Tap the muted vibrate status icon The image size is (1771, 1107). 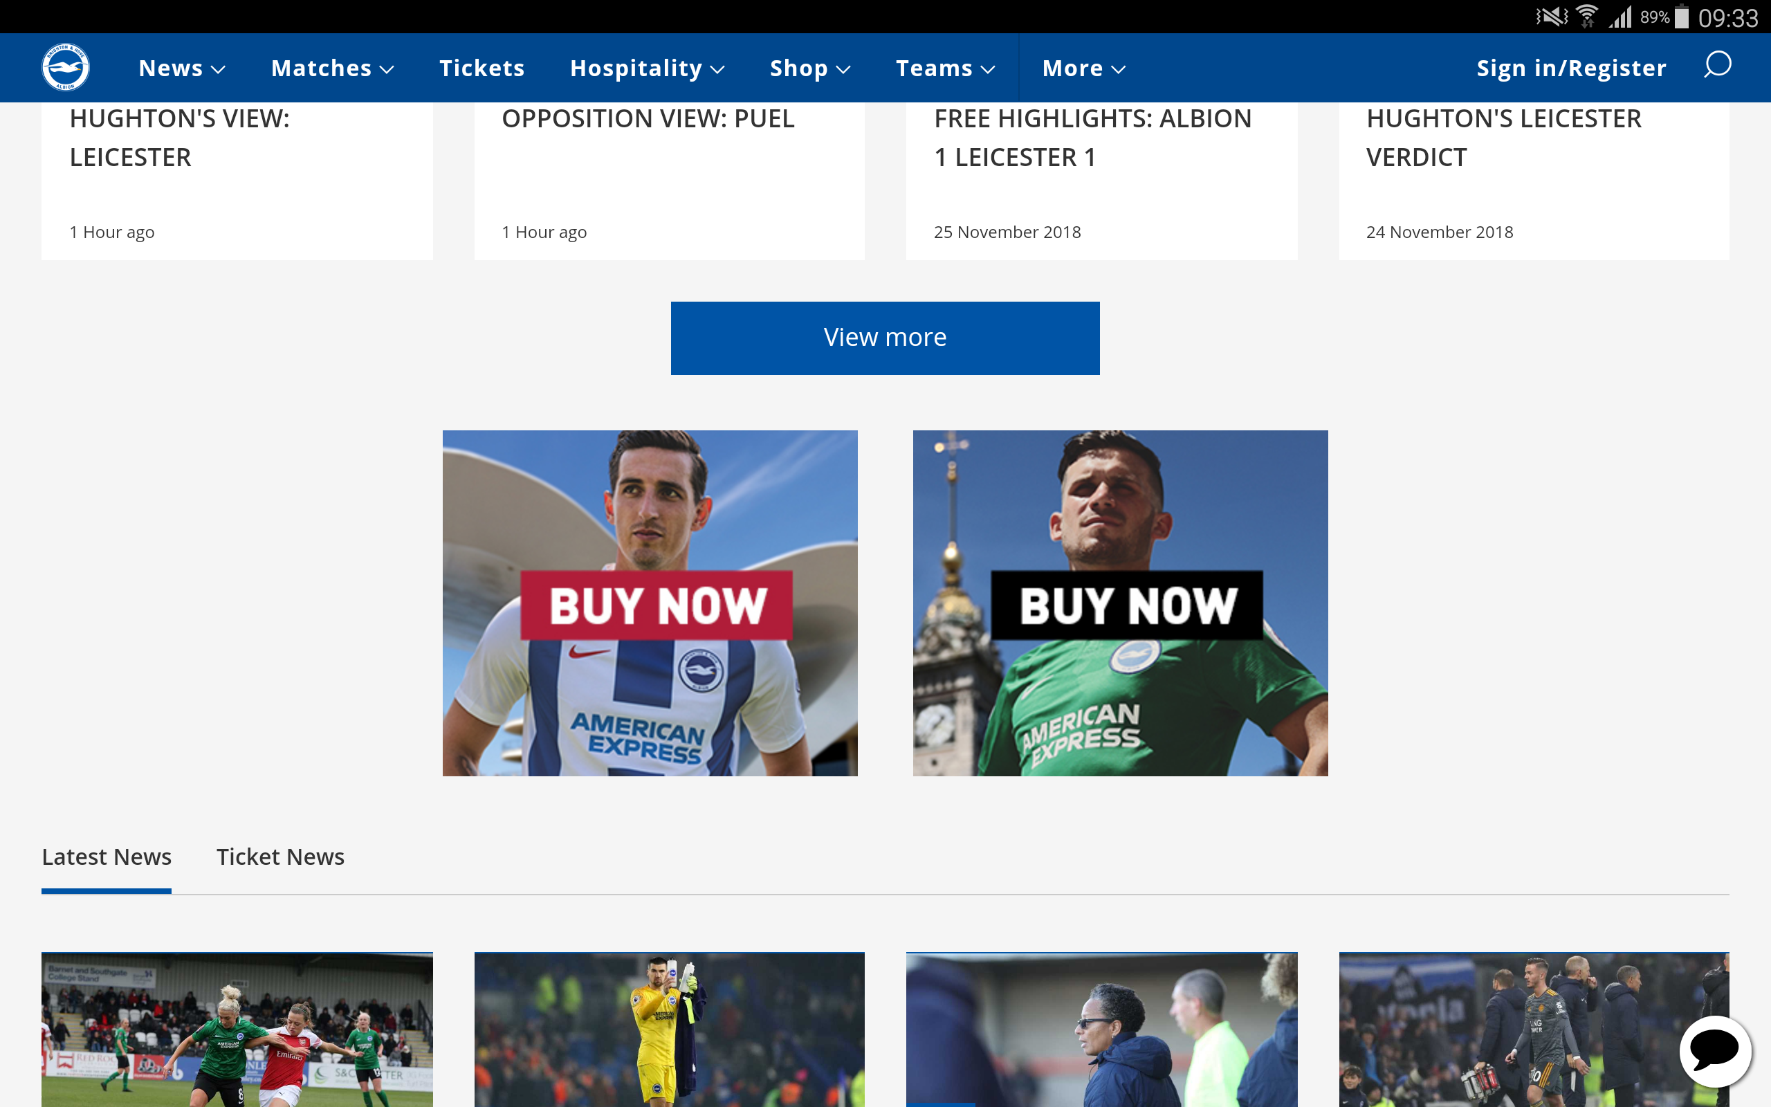(1552, 16)
